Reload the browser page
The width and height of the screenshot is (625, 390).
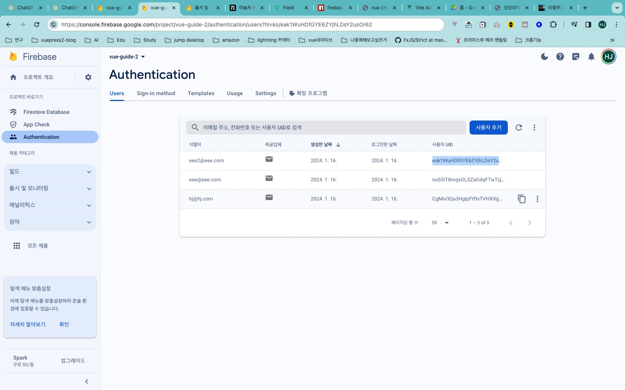pos(37,25)
